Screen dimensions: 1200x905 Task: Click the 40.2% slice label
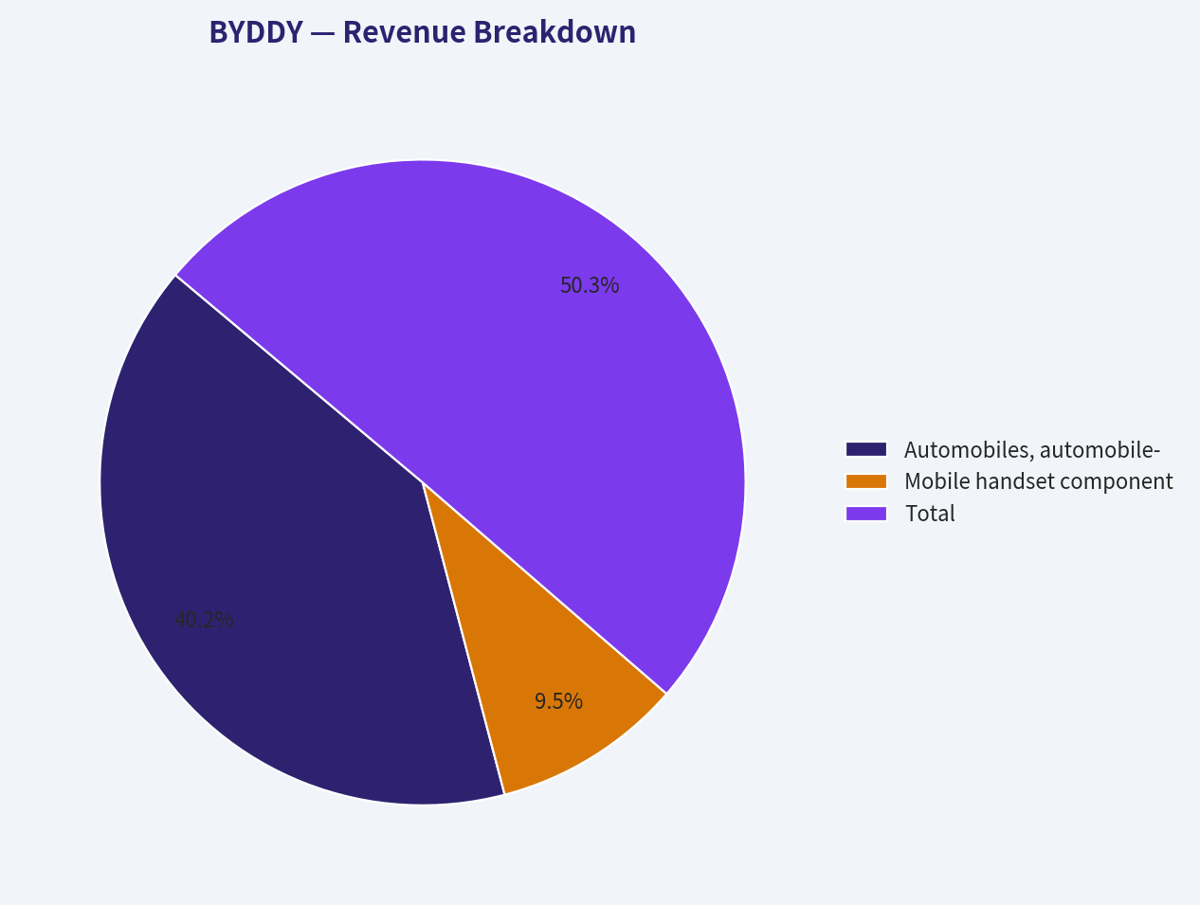[204, 620]
